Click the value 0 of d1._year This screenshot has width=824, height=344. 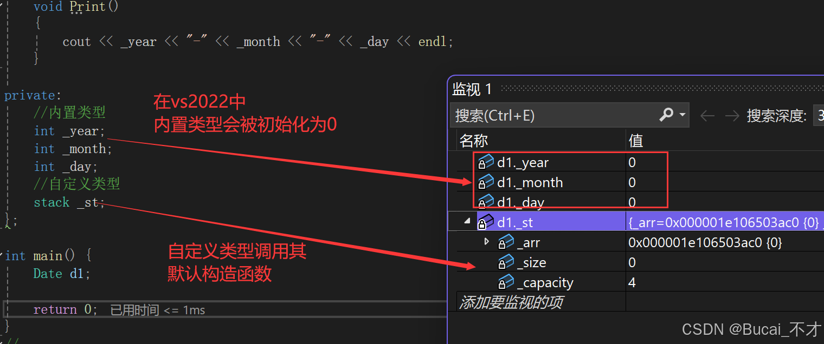(632, 162)
